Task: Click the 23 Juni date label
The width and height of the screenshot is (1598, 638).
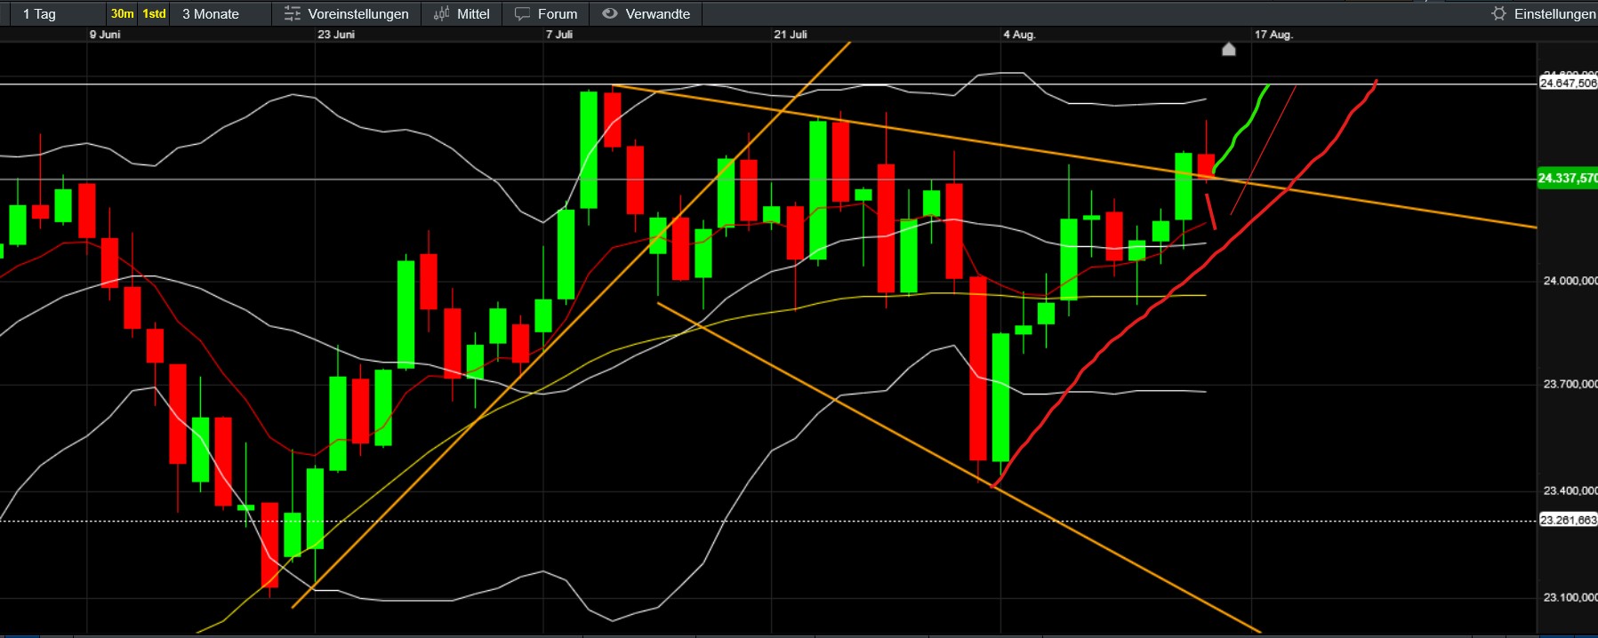Action: (x=336, y=35)
